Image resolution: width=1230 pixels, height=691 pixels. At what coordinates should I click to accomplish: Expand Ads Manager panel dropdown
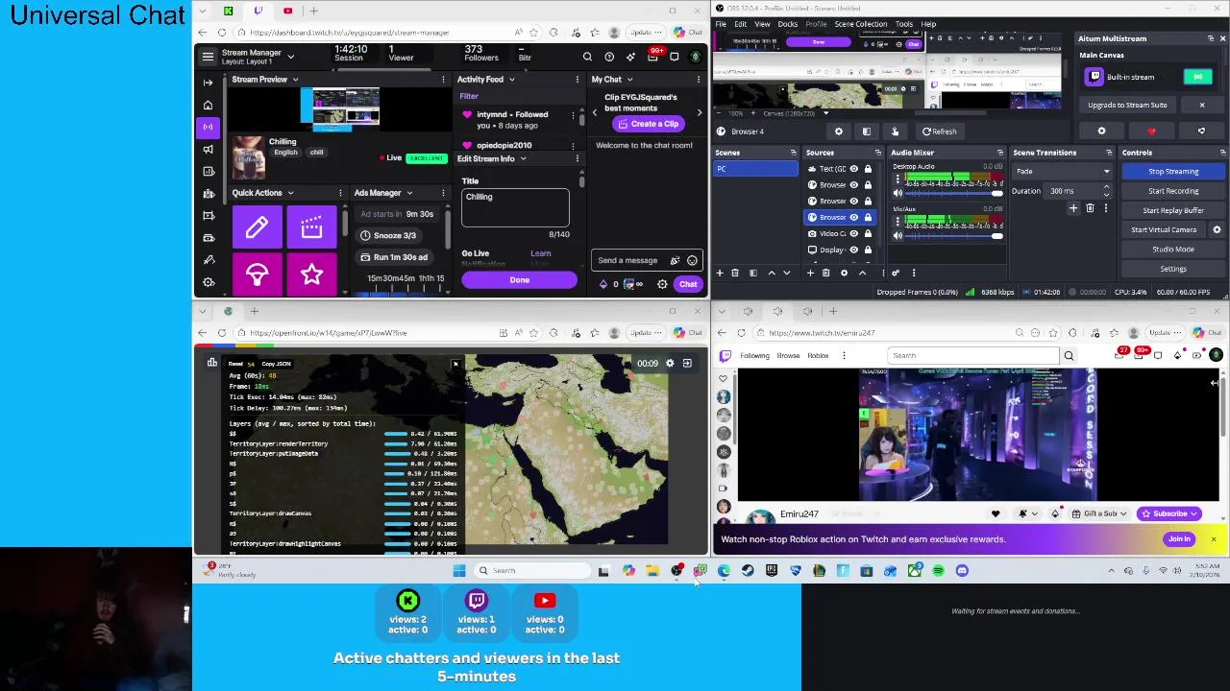coord(409,193)
